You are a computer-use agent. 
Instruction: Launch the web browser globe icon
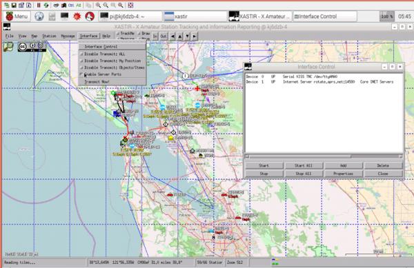tap(39, 17)
